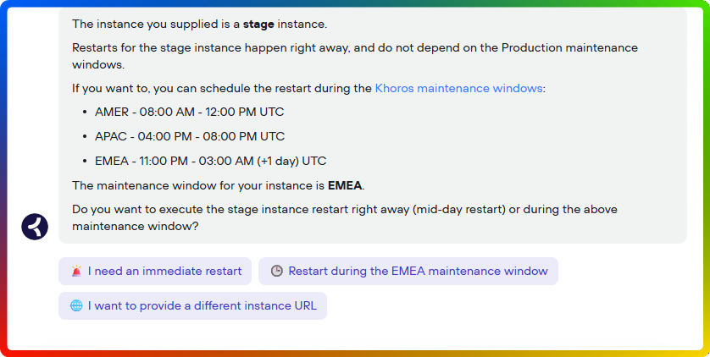
Task: Click the "If you want to, you can schedule" text
Action: pos(221,88)
